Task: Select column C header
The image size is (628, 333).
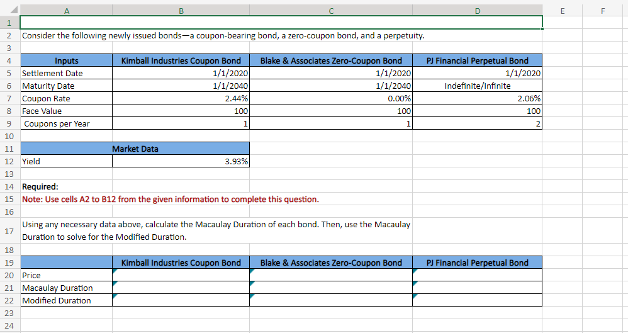Action: pyautogui.click(x=331, y=11)
